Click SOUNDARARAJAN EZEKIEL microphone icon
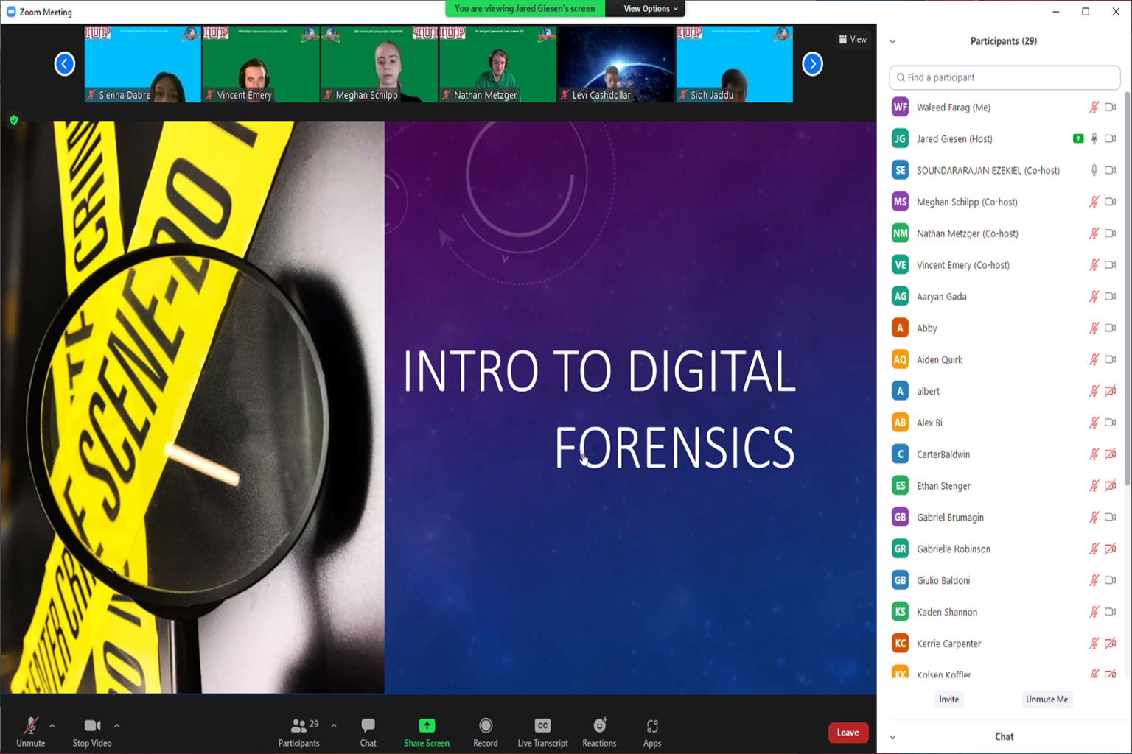Viewport: 1132px width, 754px height. click(1094, 171)
